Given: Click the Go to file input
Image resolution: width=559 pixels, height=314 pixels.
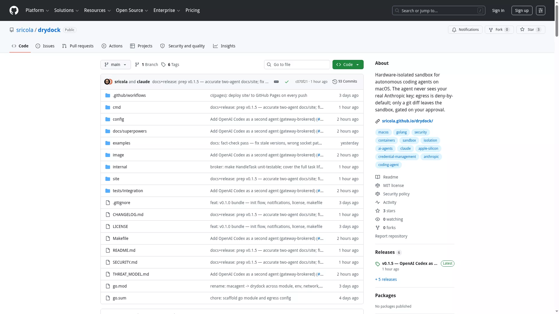Looking at the screenshot, I should (297, 65).
